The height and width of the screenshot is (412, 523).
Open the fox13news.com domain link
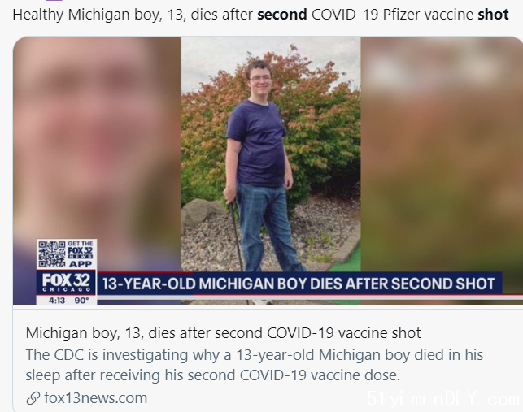click(95, 398)
